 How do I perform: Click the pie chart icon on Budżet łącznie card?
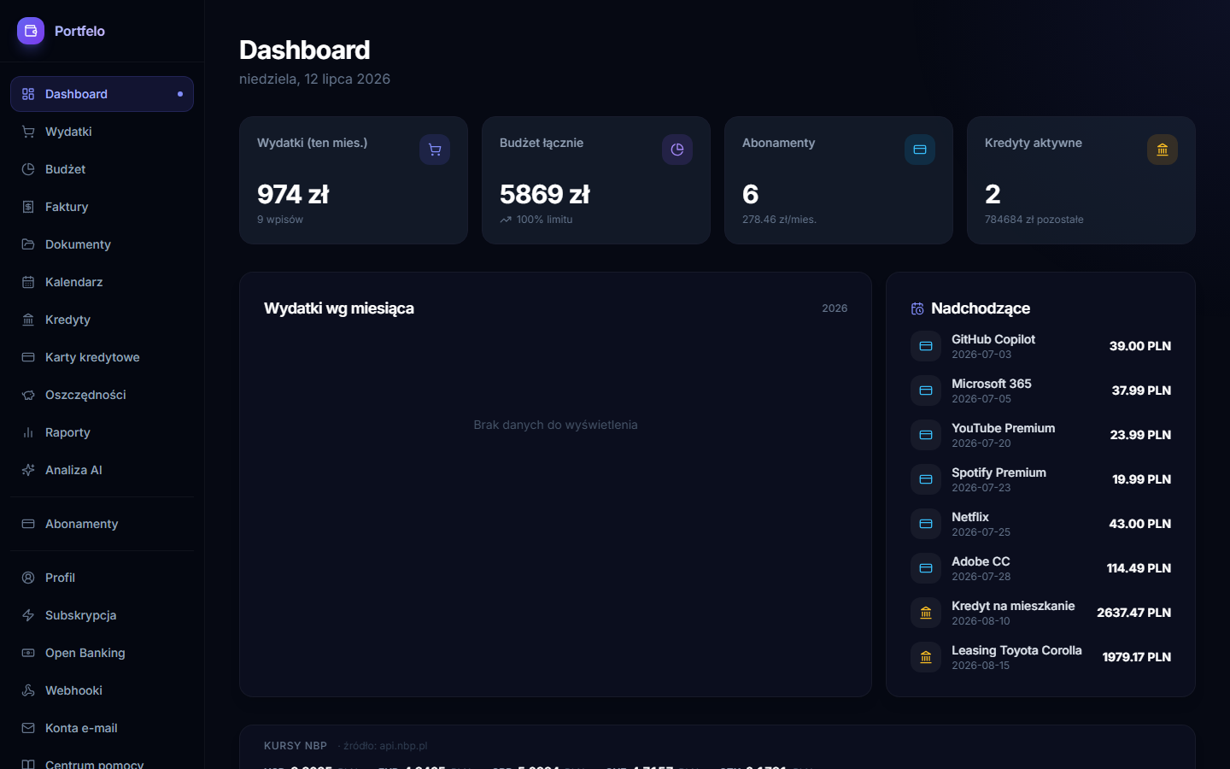[x=677, y=150]
